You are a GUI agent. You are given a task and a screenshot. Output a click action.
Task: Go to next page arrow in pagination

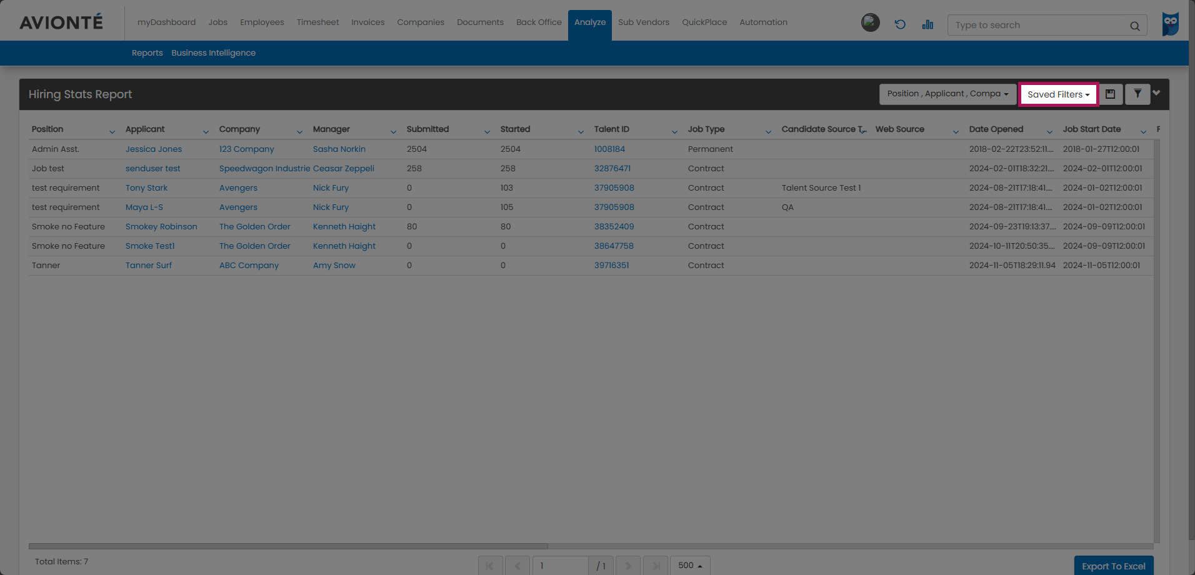628,566
